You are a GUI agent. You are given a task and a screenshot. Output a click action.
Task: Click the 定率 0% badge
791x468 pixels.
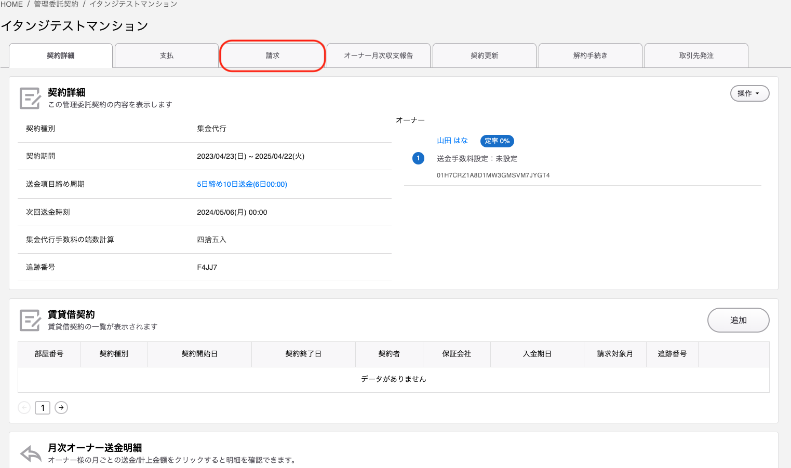point(497,141)
